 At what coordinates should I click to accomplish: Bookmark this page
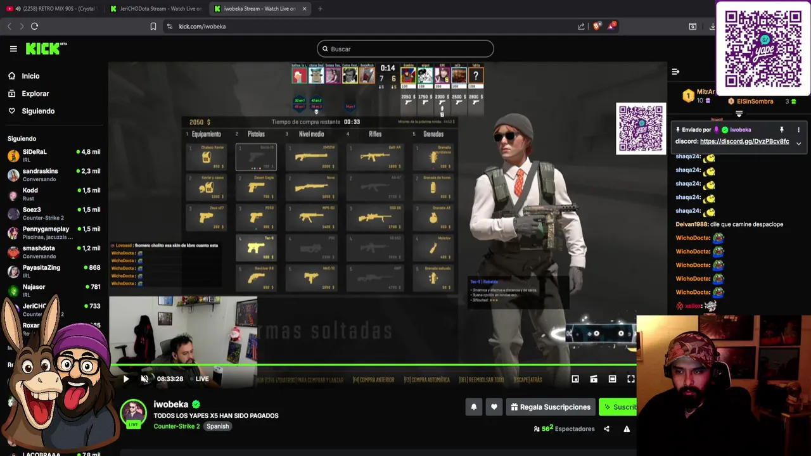(x=153, y=26)
